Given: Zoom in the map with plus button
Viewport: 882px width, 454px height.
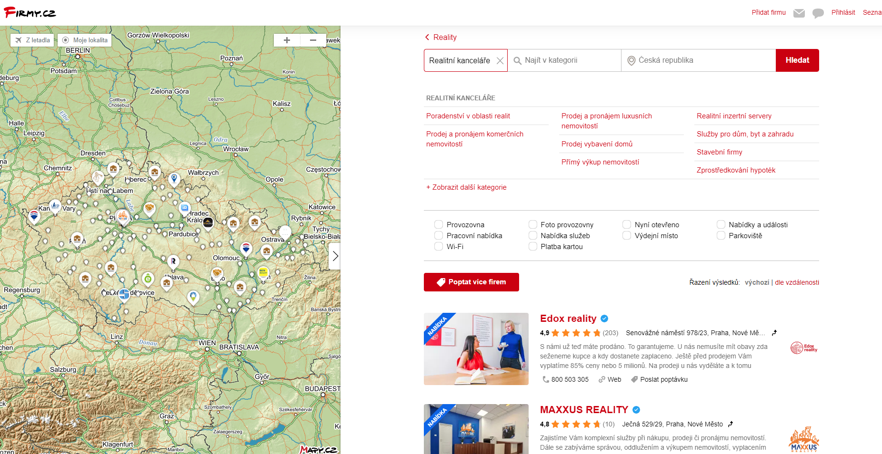Looking at the screenshot, I should click(x=287, y=40).
